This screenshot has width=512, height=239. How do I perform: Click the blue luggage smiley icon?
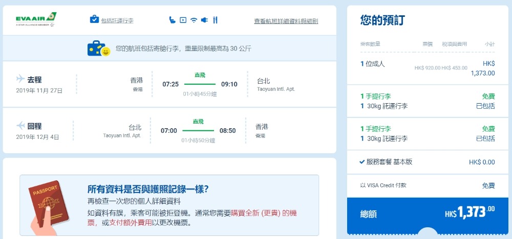click(x=99, y=49)
